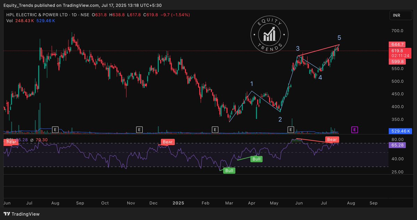Click the 400.0 price axis label
This screenshot has height=220, width=417.
click(x=397, y=107)
